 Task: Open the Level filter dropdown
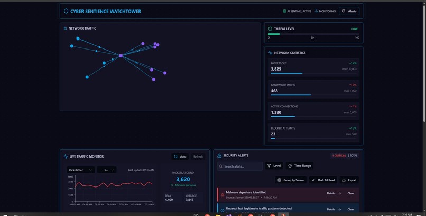pos(274,166)
